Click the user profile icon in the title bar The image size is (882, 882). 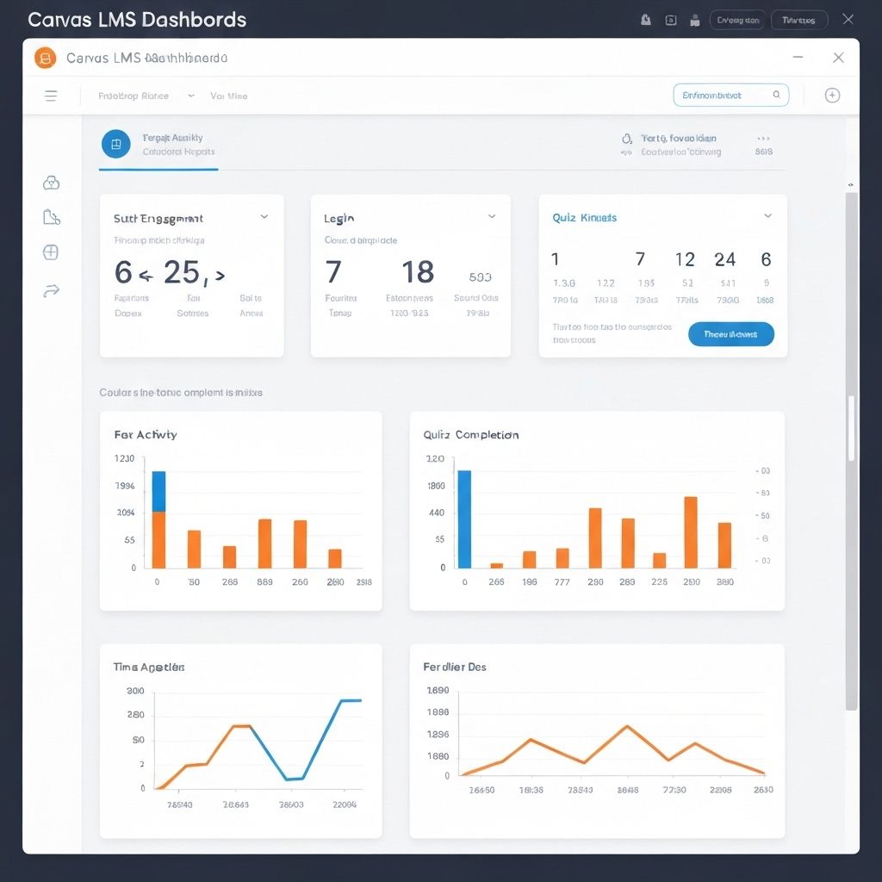[695, 19]
